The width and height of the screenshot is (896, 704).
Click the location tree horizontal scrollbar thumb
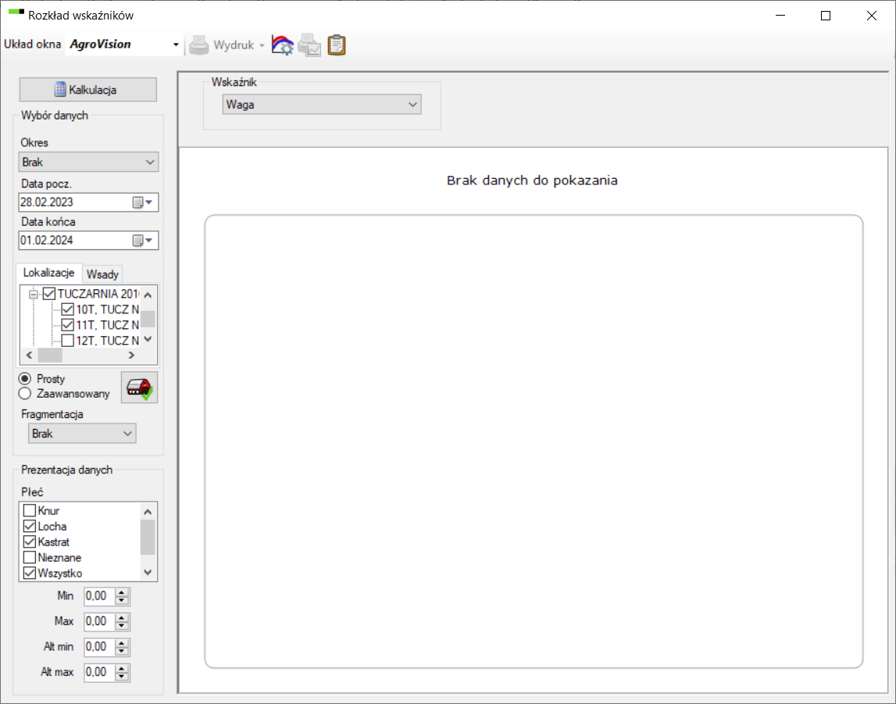click(x=50, y=356)
